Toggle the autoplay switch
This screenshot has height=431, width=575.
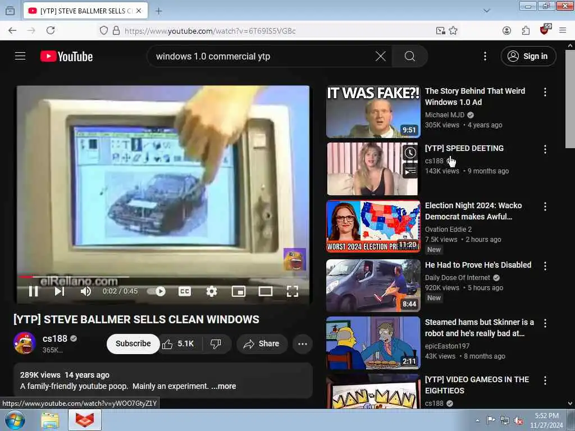tap(157, 291)
